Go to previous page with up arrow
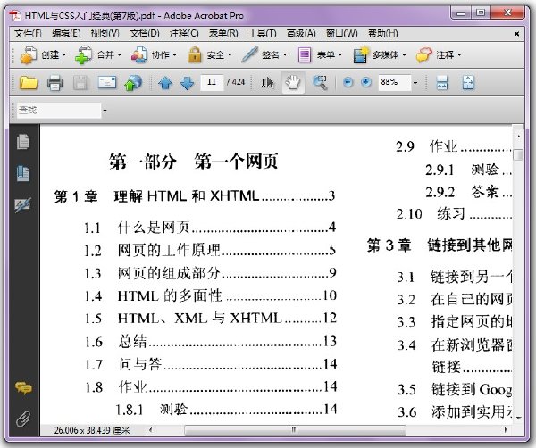 [x=165, y=83]
